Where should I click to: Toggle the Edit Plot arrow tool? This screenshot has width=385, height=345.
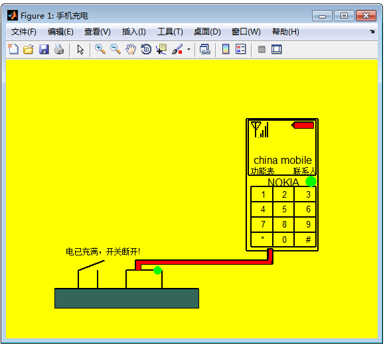pos(80,49)
